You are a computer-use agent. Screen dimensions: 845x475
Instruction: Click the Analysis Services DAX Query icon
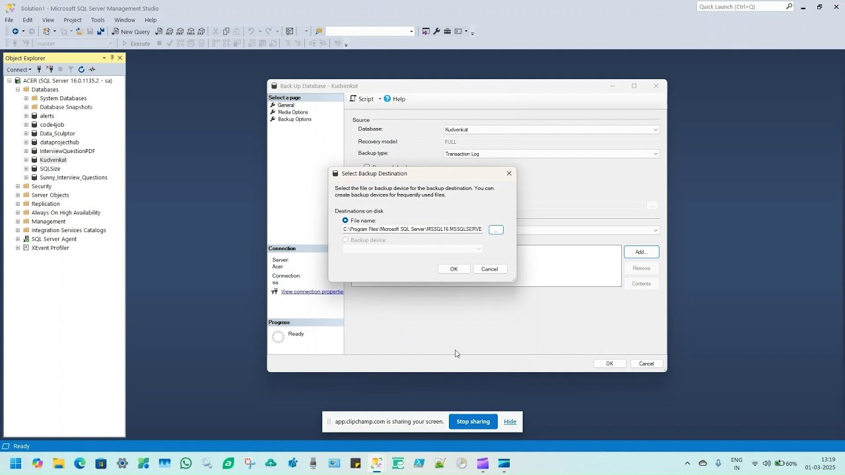pos(201,32)
